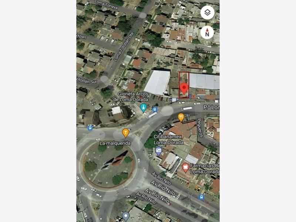Click the red outlined property lot
The image size is (296, 222).
coord(184,85)
